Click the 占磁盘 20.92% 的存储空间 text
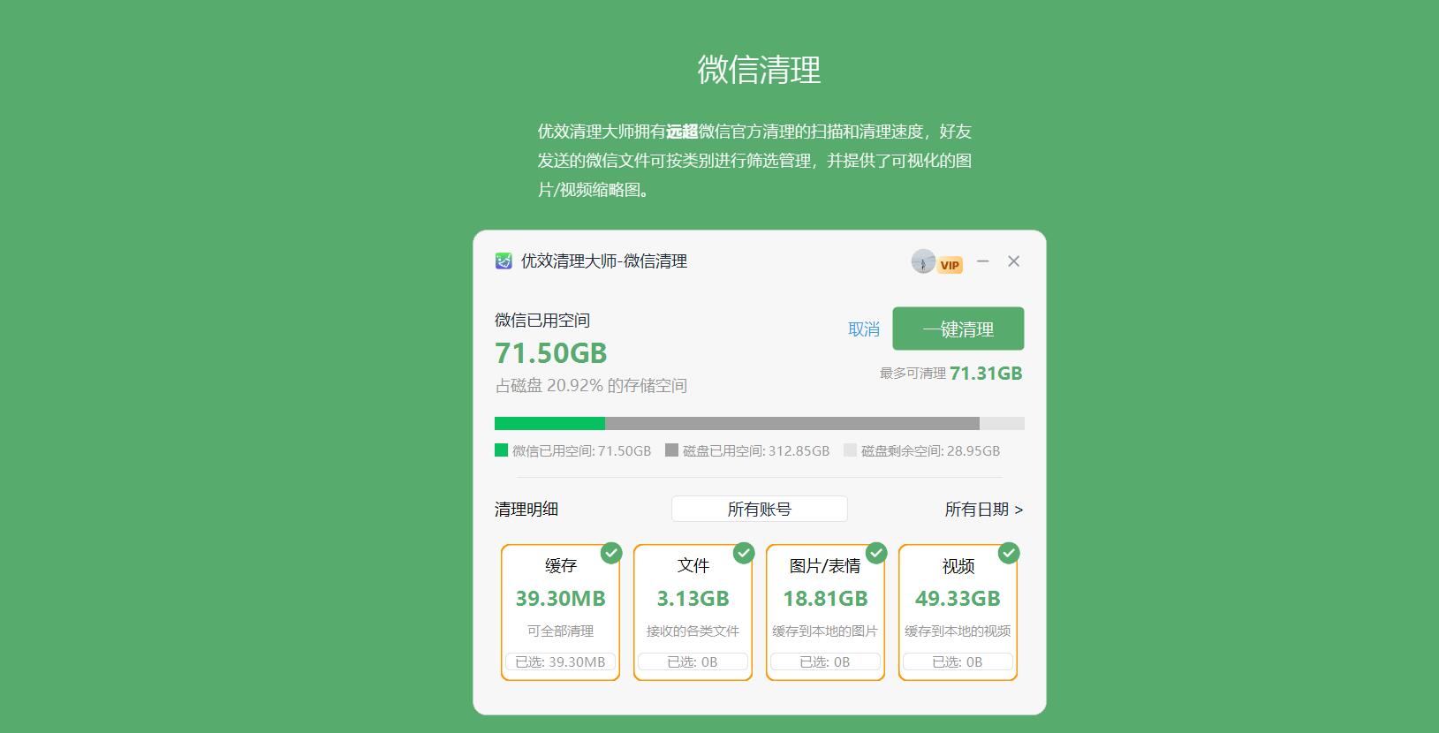 [591, 386]
